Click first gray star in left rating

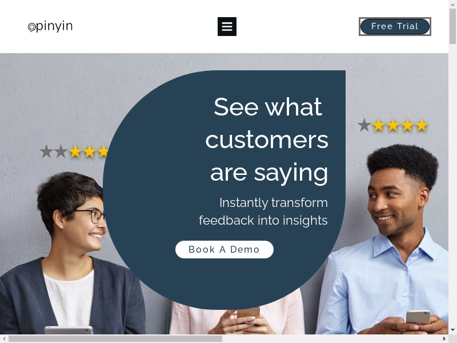pos(46,151)
